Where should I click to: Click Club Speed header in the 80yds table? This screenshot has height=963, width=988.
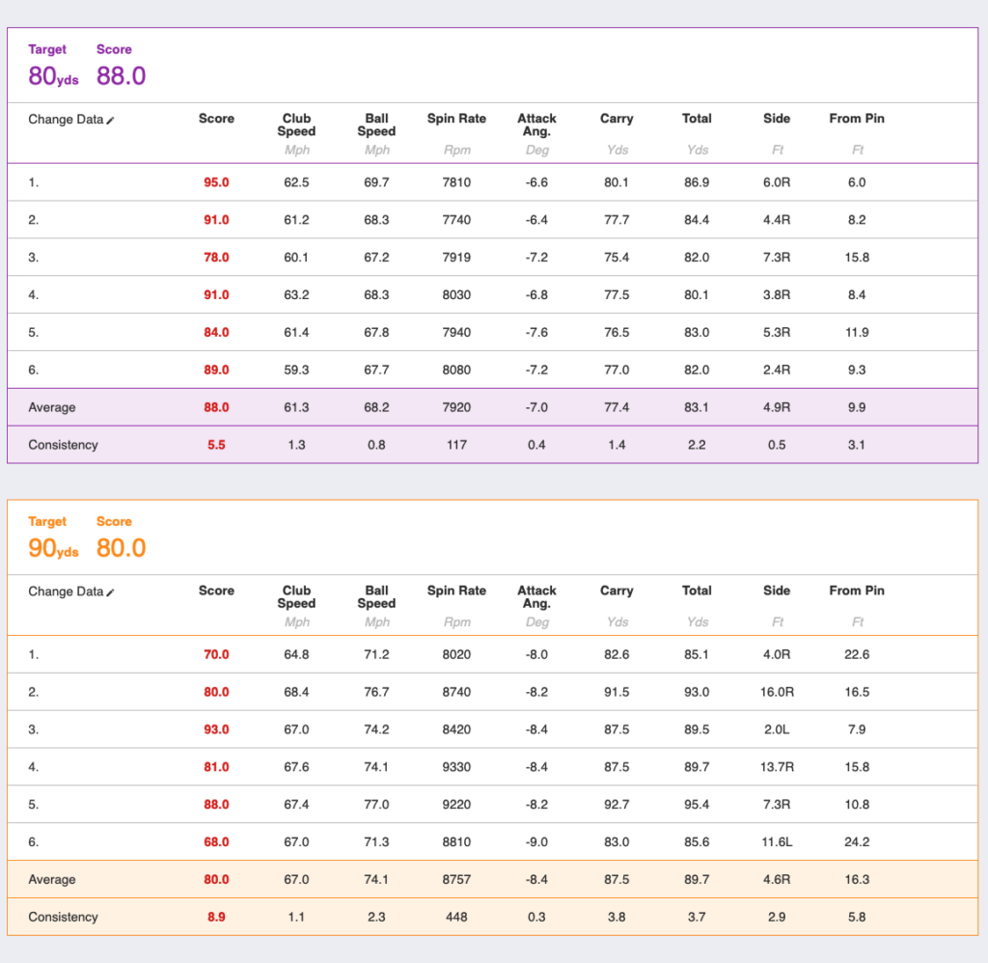pyautogui.click(x=296, y=124)
